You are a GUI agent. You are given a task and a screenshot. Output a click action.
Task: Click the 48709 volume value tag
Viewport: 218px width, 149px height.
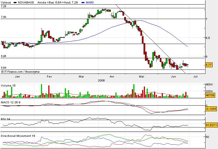pos(210,95)
